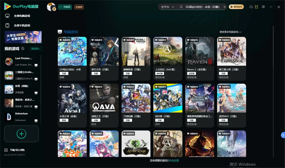Open Delverium game entry
Image resolution: width=285 pixels, height=168 pixels.
tap(21, 117)
